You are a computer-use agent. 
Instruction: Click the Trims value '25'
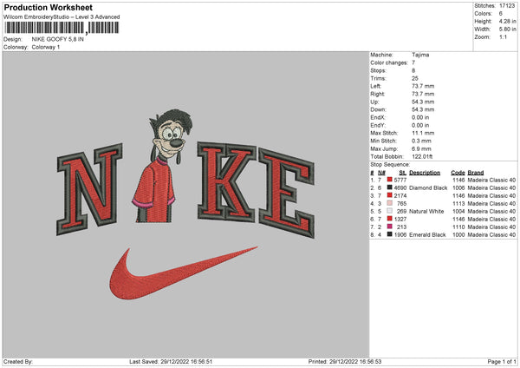(415, 78)
